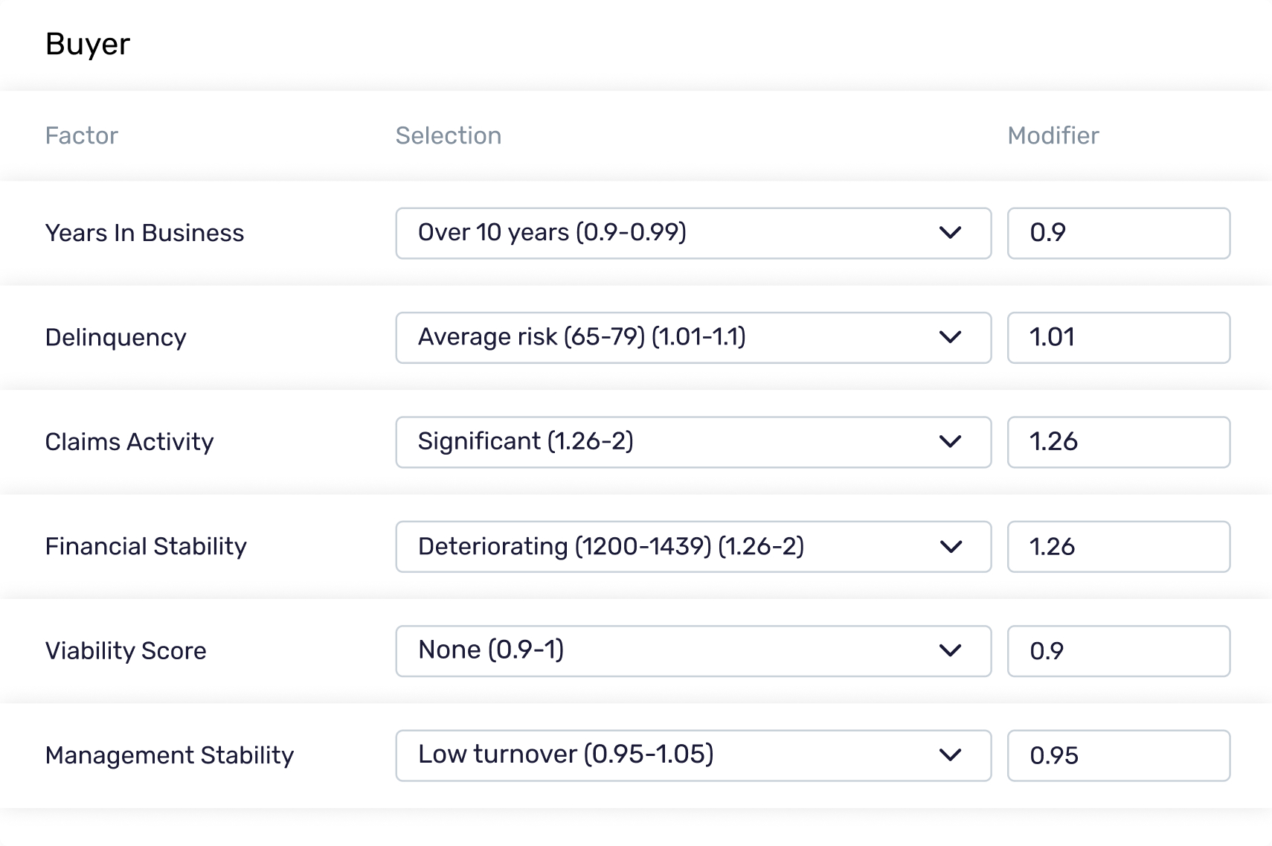Image resolution: width=1272 pixels, height=846 pixels.
Task: Click the chevron arrow beside Significant (1.26-2)
Action: [x=950, y=442]
